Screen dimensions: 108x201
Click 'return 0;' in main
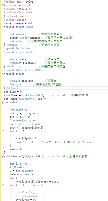[16, 149]
